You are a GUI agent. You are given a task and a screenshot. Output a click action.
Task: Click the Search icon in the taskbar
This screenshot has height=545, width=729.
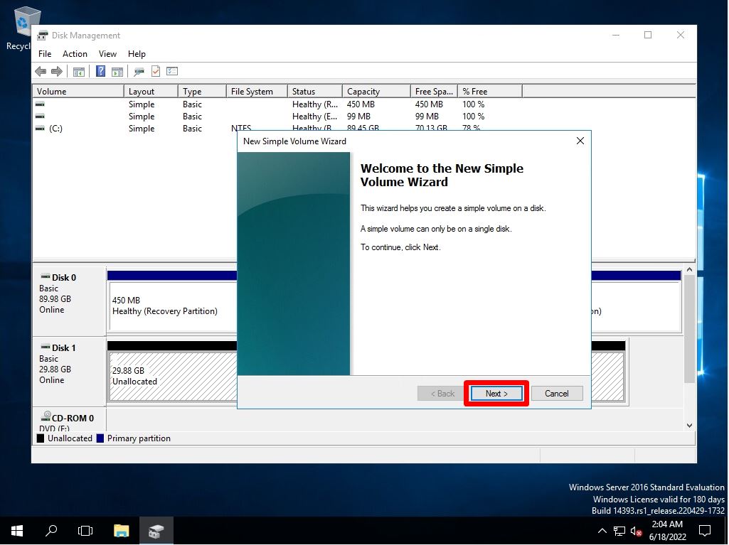pos(50,530)
